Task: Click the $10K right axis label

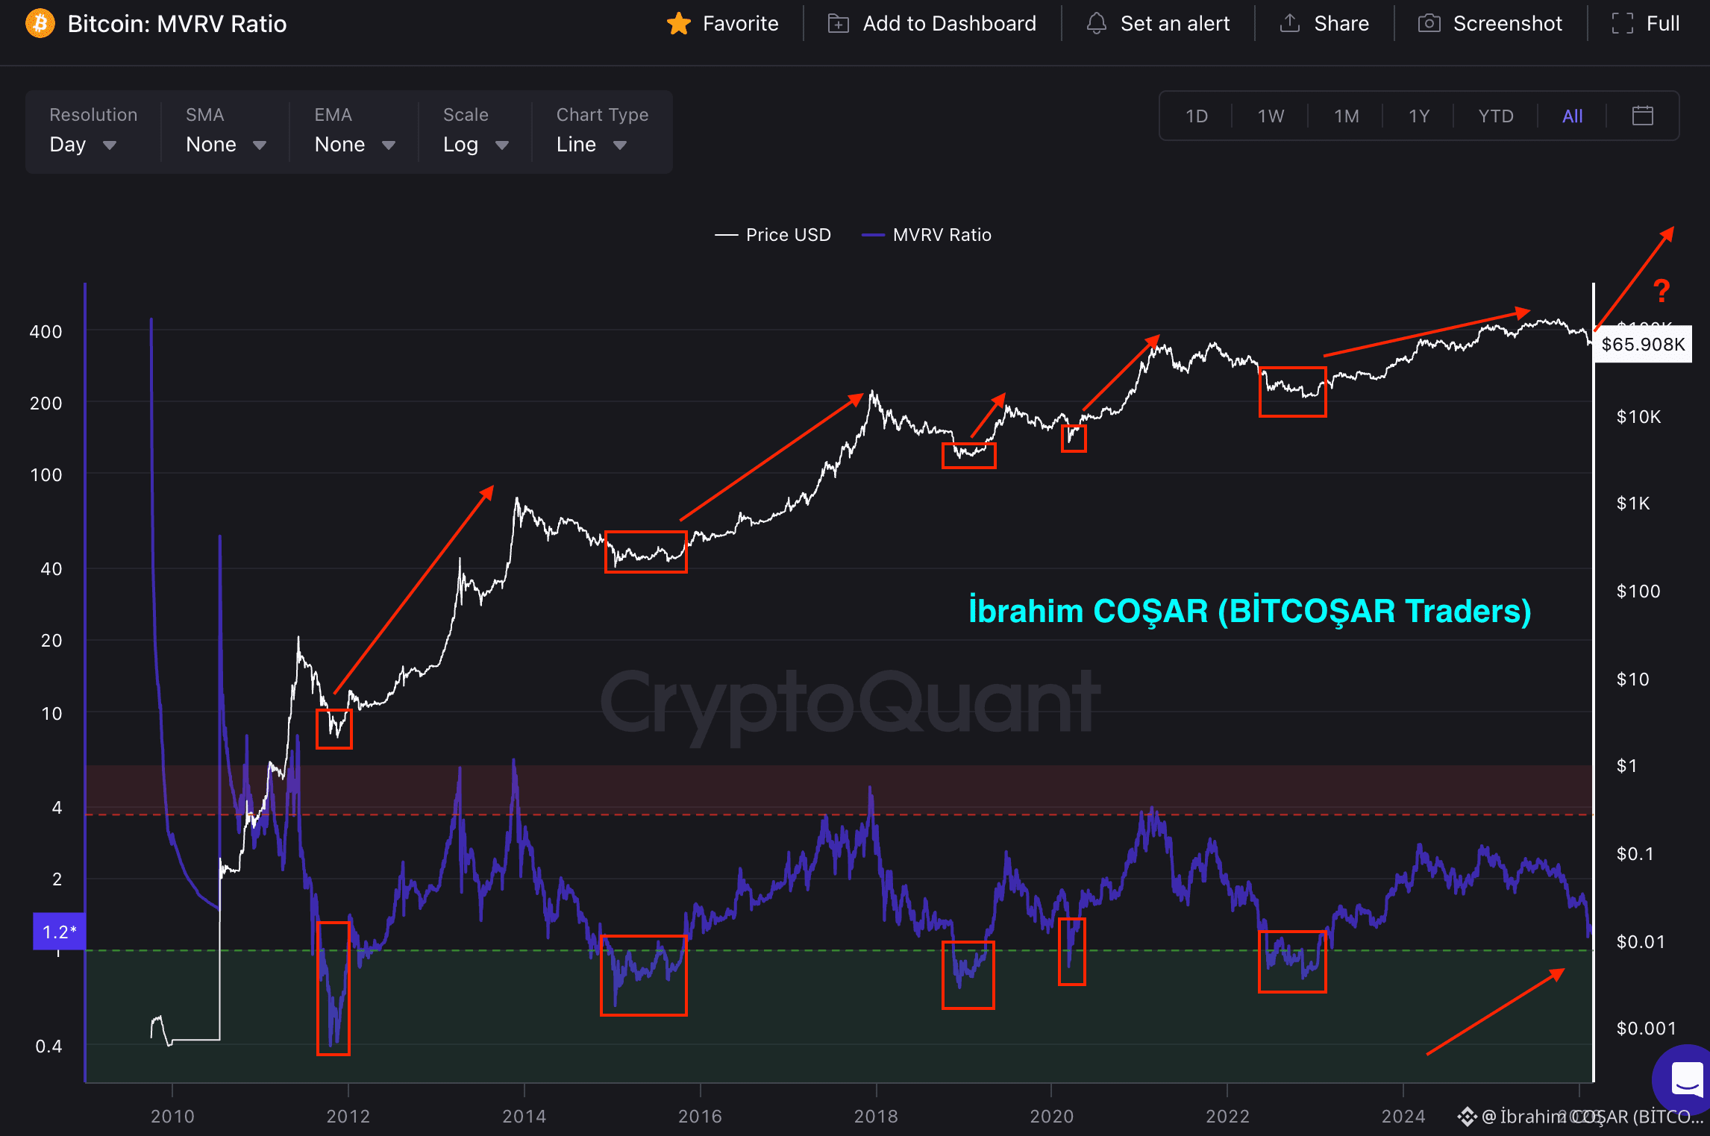Action: [x=1638, y=417]
